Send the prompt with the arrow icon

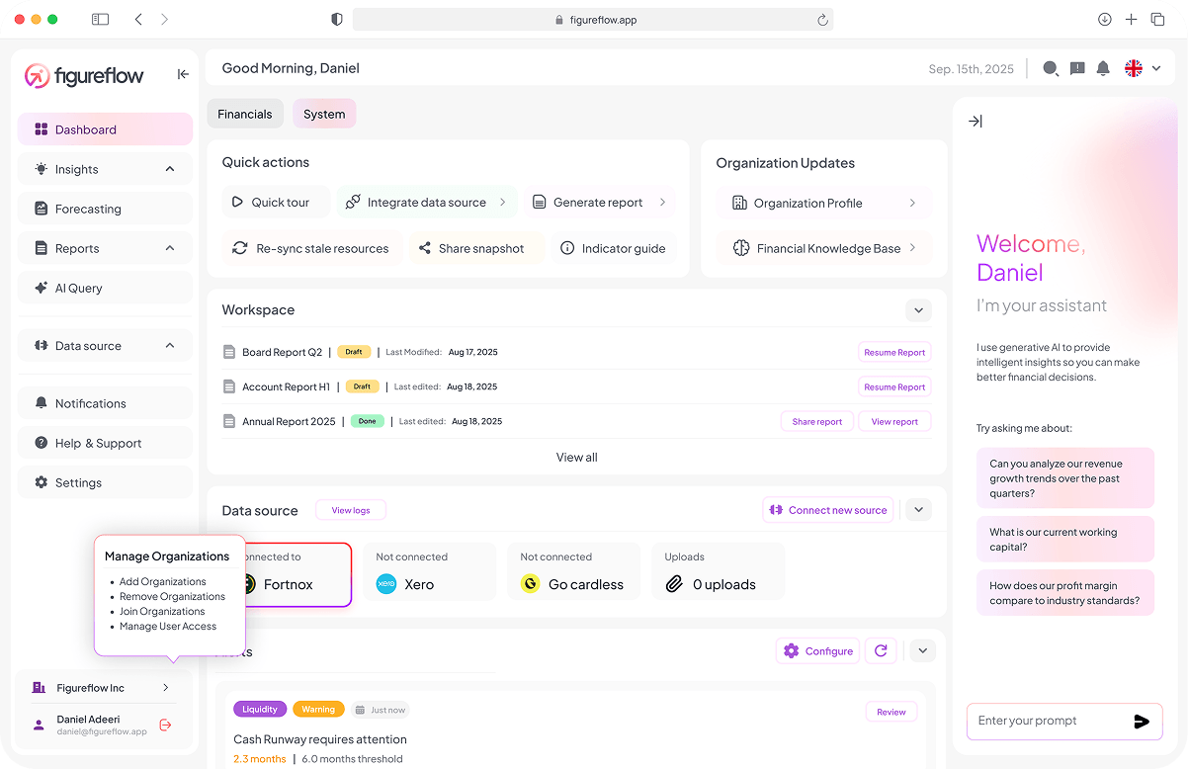pos(1141,722)
